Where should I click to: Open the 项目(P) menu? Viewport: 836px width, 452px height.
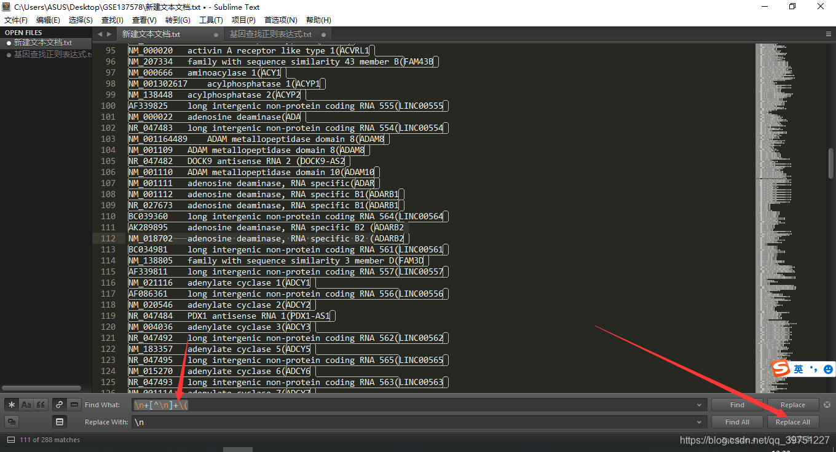click(x=243, y=20)
